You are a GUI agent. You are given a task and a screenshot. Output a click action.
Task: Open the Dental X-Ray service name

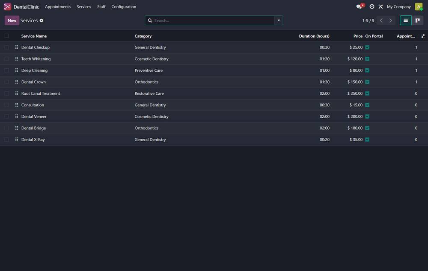[x=33, y=140]
